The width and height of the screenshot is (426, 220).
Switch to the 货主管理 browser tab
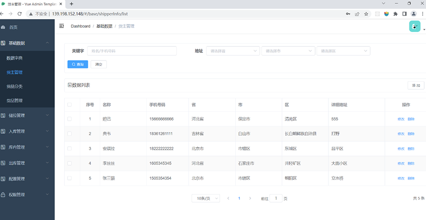(x=32, y=4)
